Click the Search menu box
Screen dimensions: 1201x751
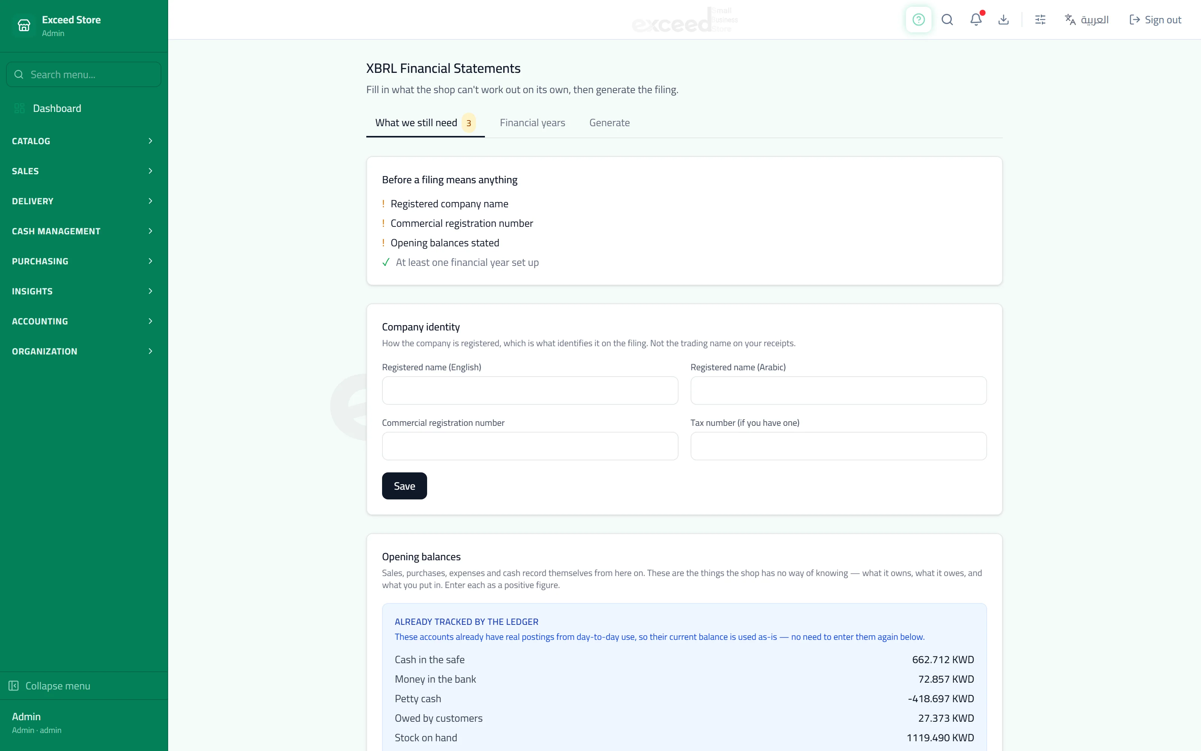[83, 74]
